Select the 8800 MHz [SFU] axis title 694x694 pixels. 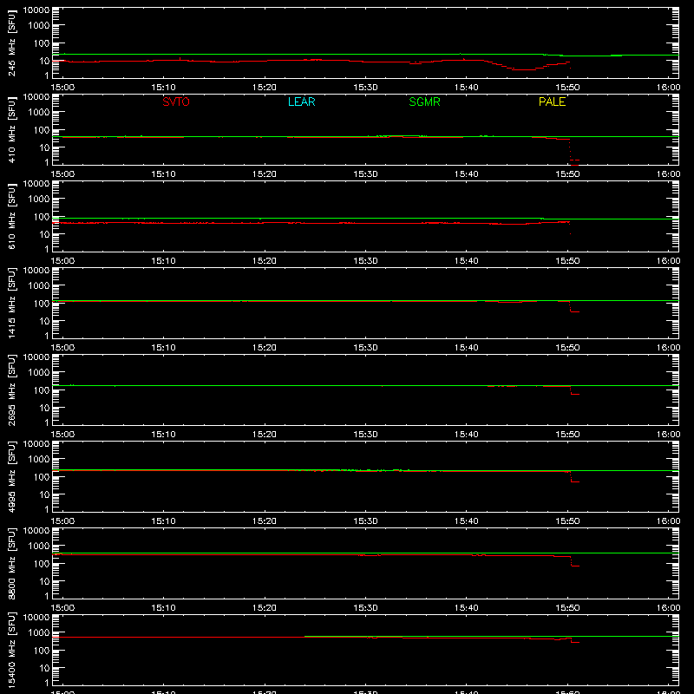(11, 563)
